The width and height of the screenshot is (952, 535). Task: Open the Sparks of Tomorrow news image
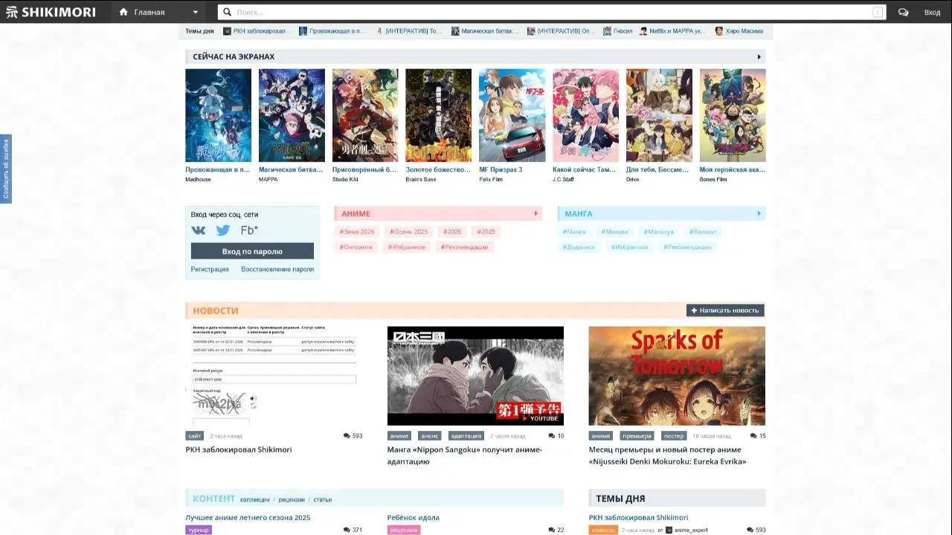677,376
